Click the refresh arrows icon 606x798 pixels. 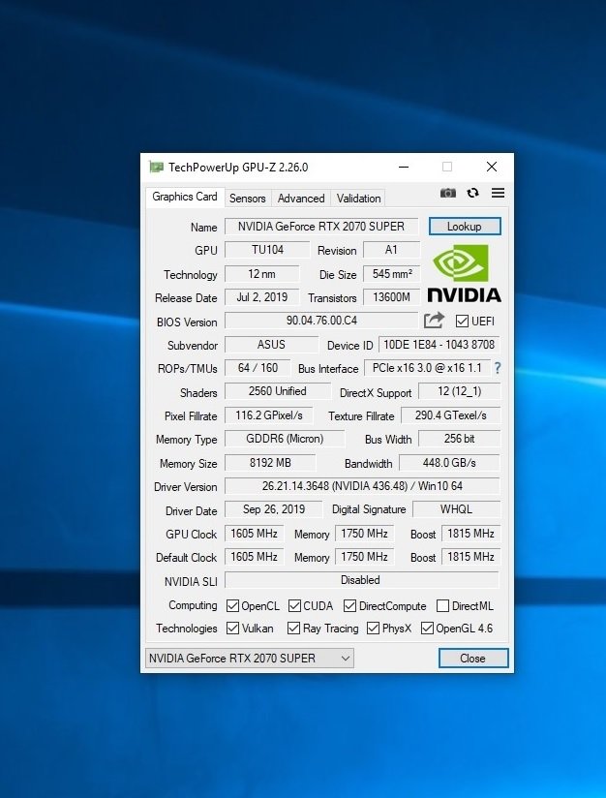(473, 193)
